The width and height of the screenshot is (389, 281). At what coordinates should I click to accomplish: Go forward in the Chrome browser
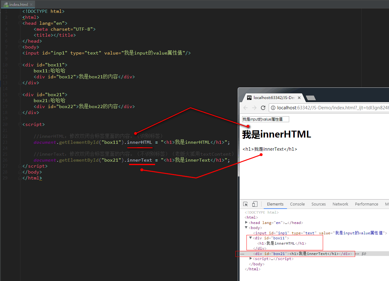254,108
